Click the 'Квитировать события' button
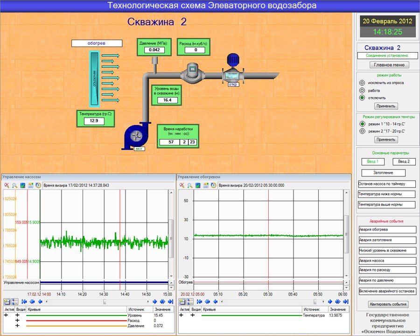420x336 pixels. point(389,304)
